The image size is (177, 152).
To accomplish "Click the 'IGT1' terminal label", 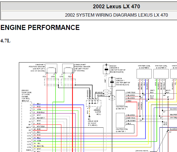I will (x=29, y=133).
